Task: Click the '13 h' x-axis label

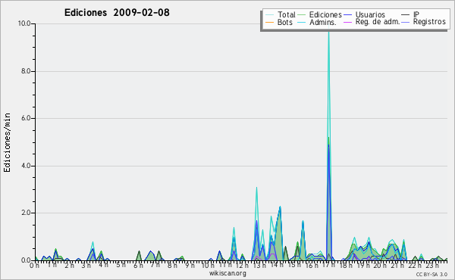Action: (259, 266)
